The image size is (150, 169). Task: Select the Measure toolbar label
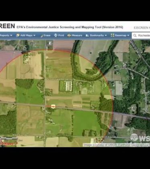(x=77, y=35)
